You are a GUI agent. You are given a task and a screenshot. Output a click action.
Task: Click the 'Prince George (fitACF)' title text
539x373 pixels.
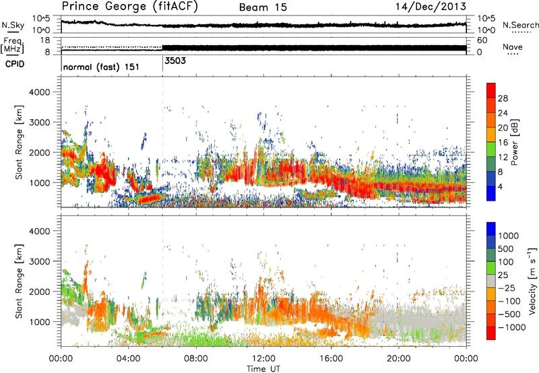click(x=129, y=6)
